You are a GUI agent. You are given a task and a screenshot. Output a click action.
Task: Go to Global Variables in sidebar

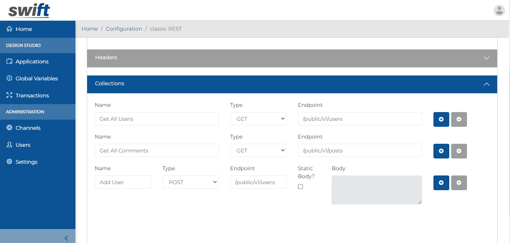point(36,78)
